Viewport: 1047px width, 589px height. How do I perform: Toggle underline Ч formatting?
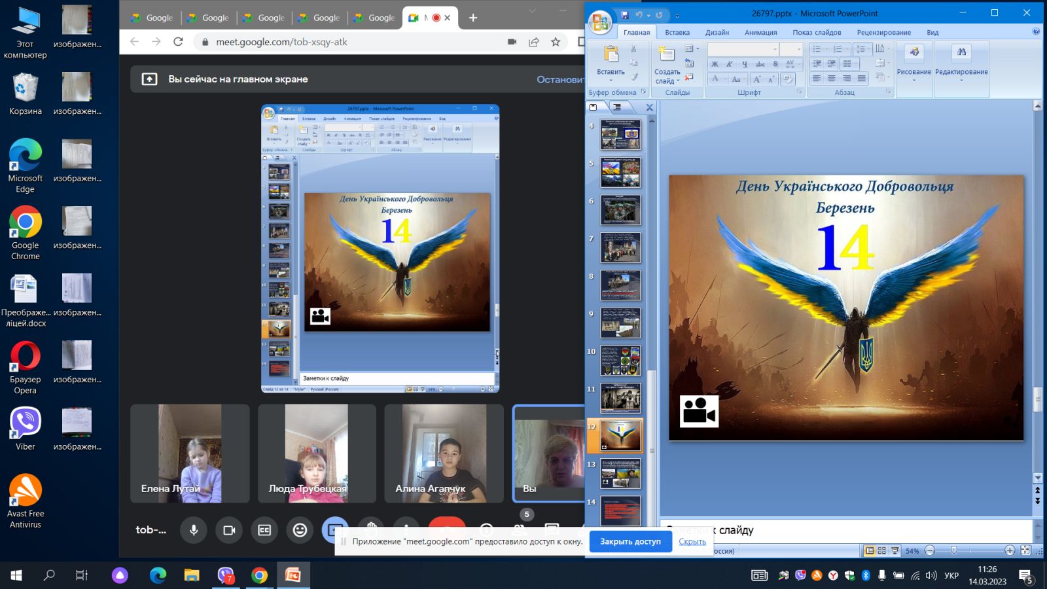pos(744,64)
